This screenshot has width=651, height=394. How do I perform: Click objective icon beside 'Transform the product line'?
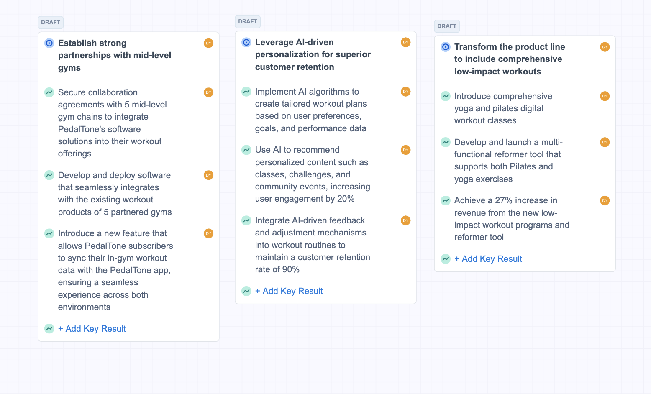pyautogui.click(x=446, y=47)
